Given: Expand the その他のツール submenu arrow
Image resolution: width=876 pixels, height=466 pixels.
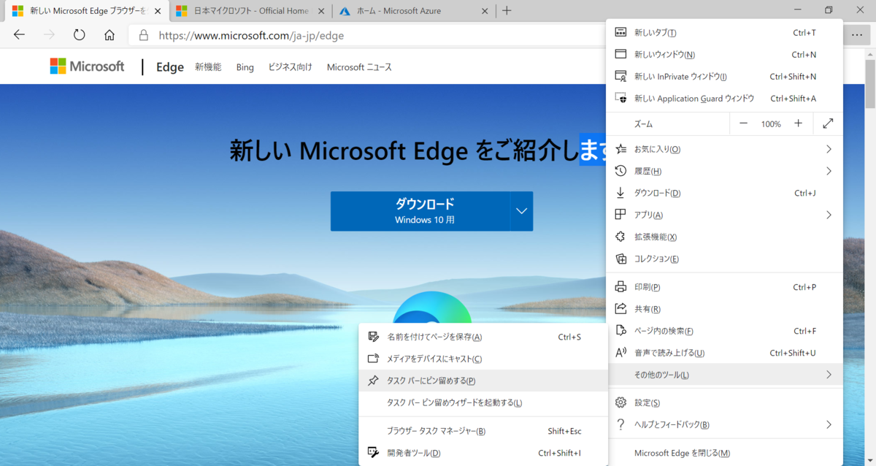Looking at the screenshot, I should 829,375.
